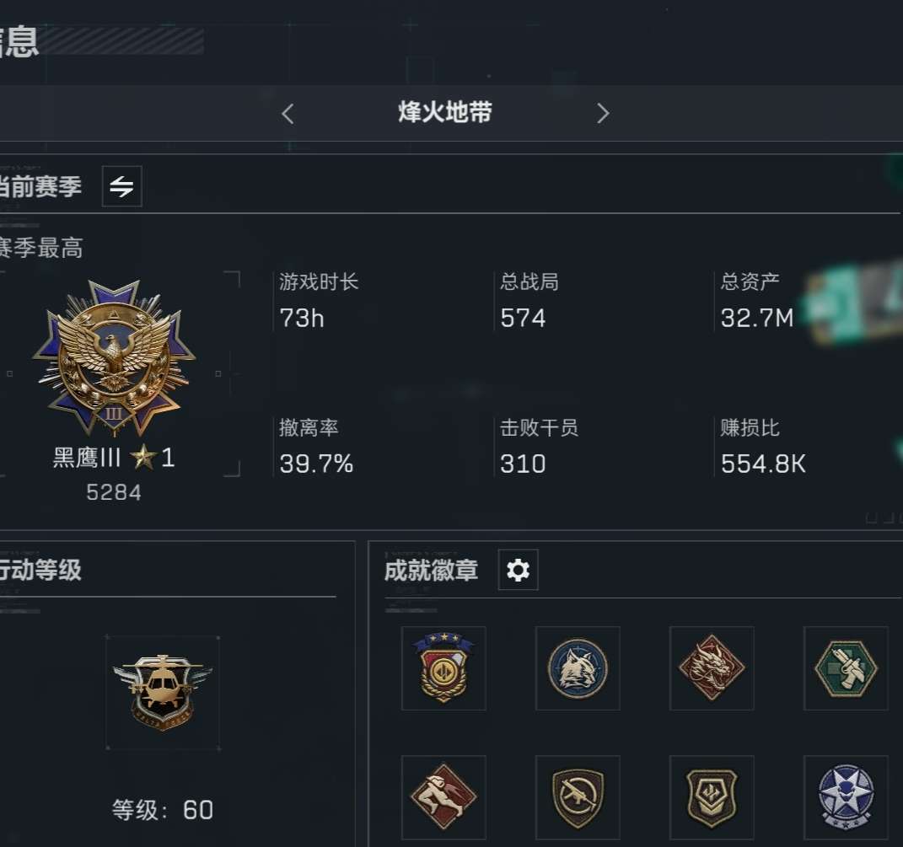This screenshot has width=903, height=847.
Task: Select the blue wolf head badge
Action: [578, 668]
